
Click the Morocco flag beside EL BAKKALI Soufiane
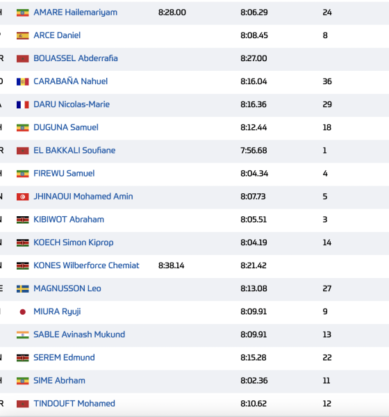pyautogui.click(x=23, y=151)
